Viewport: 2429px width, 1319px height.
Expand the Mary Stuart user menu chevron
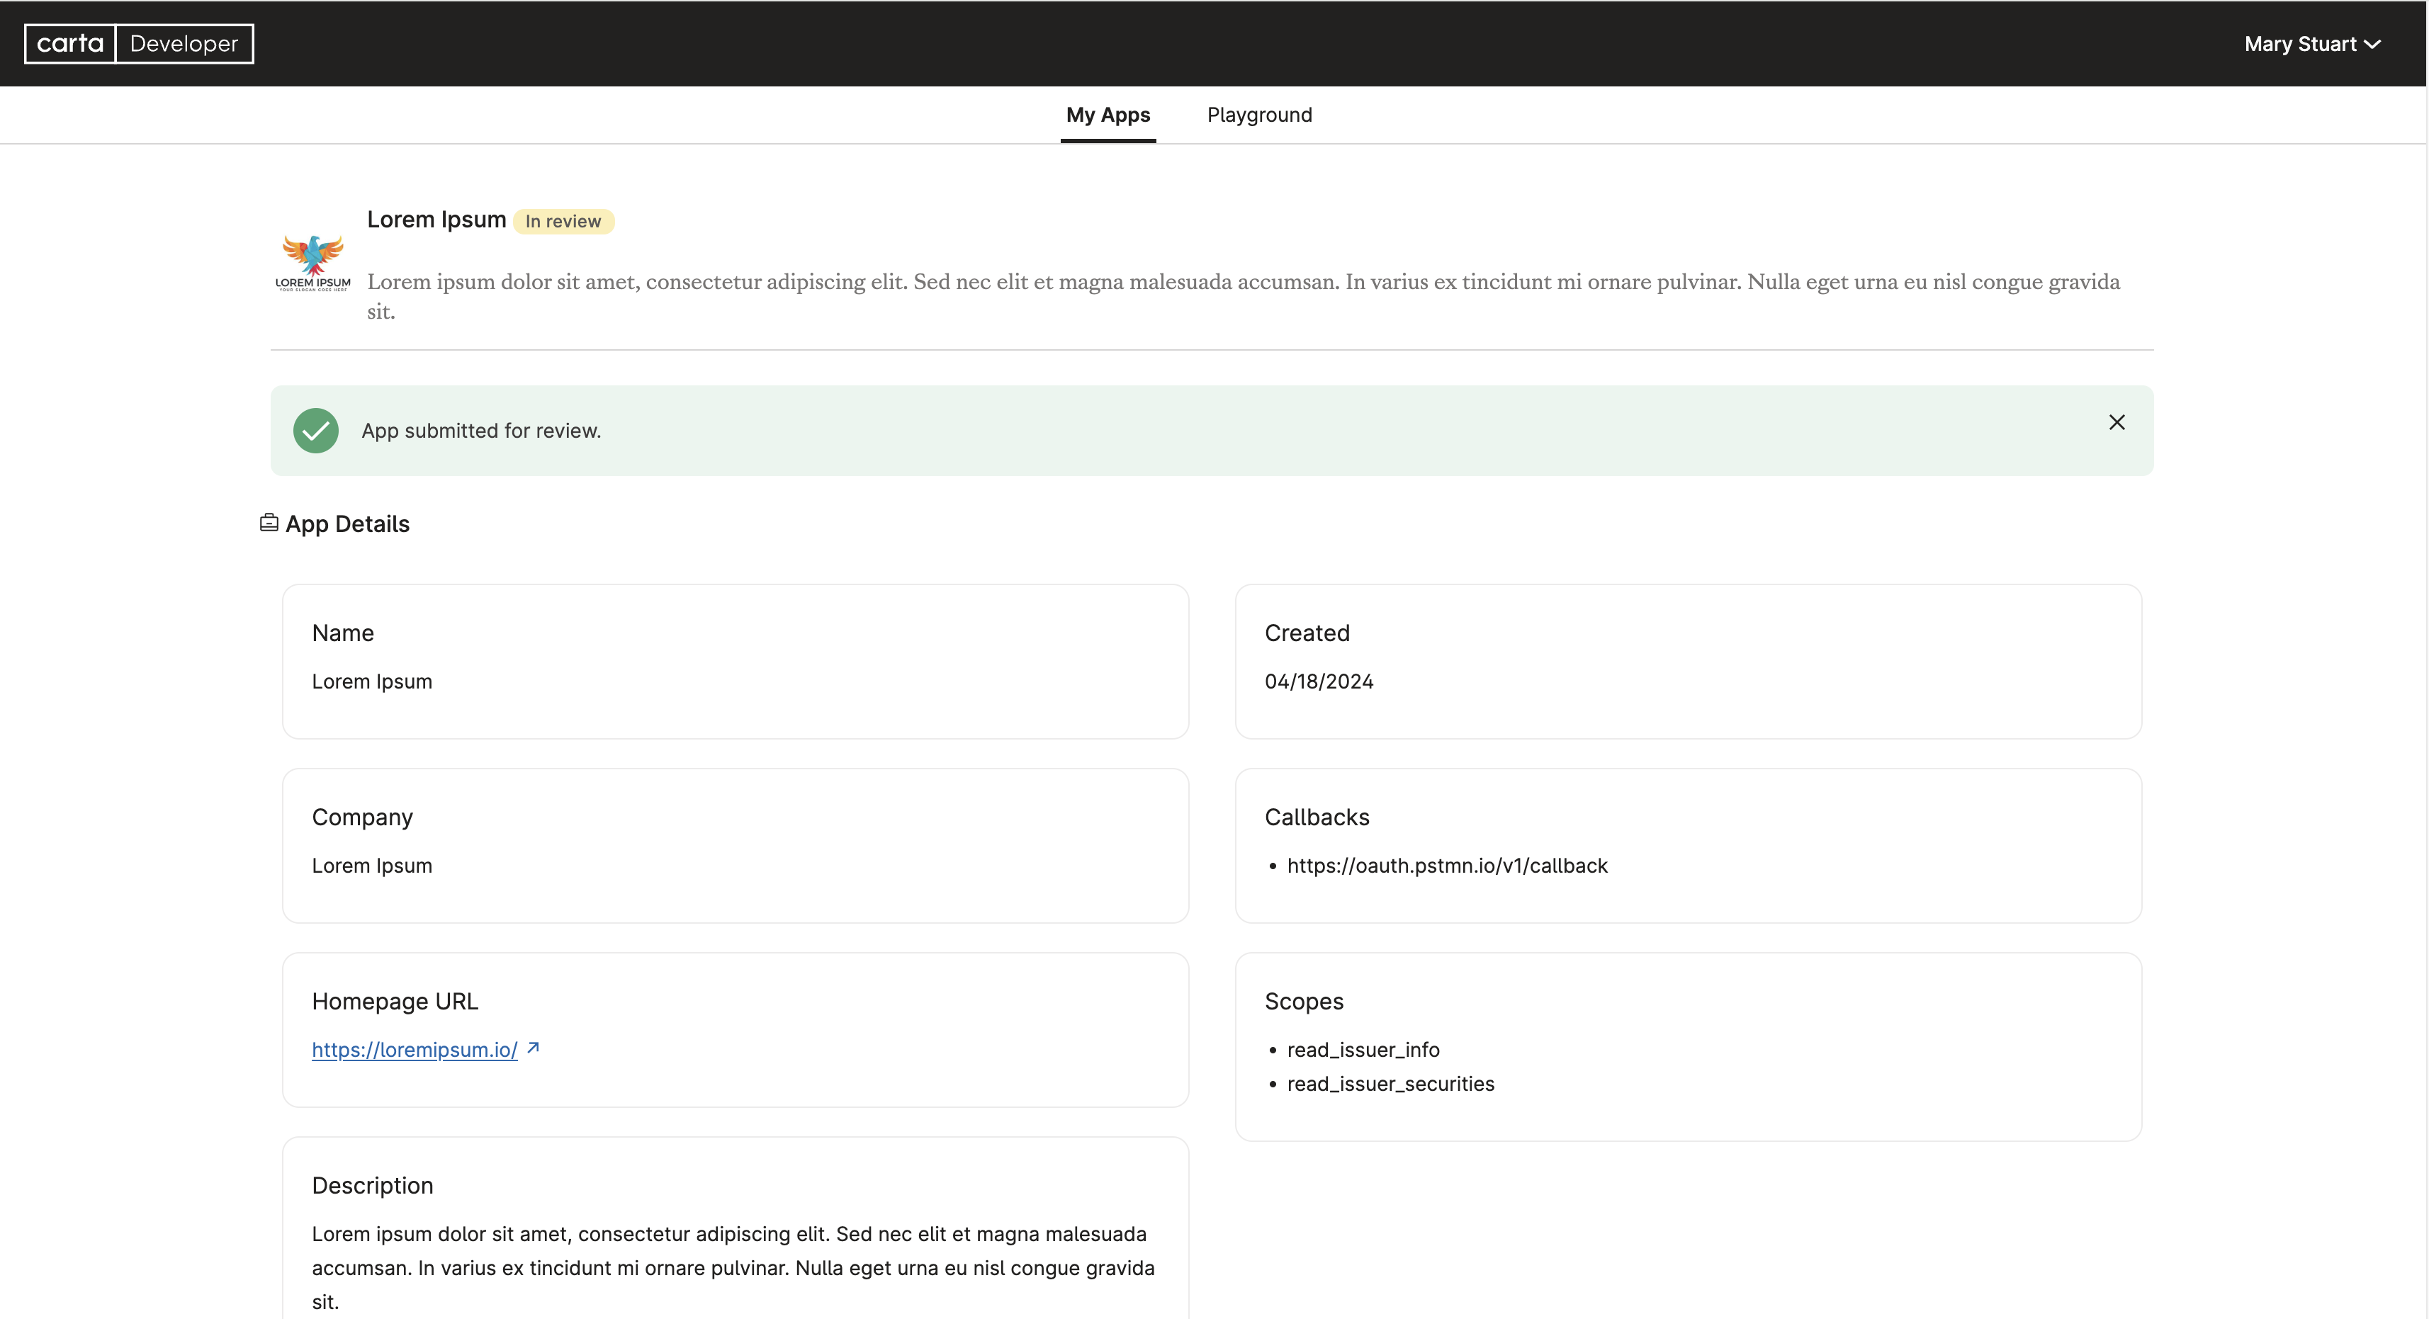pos(2372,45)
